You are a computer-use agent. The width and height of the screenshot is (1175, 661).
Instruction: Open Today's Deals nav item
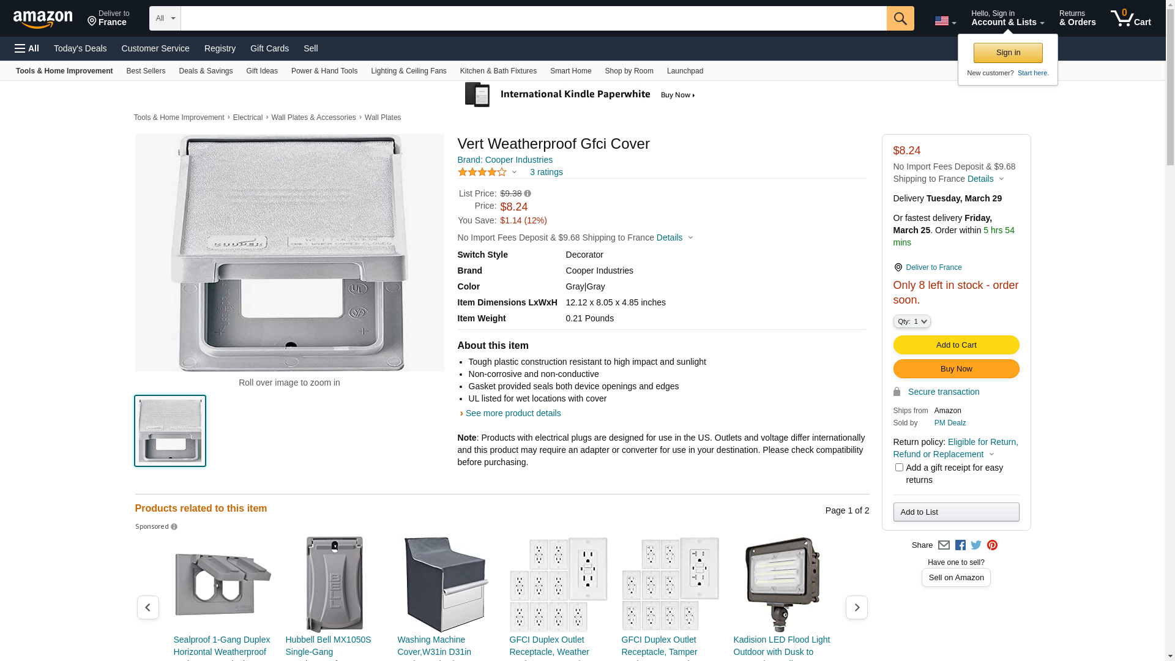[x=80, y=48]
